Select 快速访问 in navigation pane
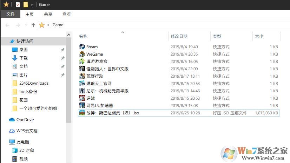 (33, 41)
